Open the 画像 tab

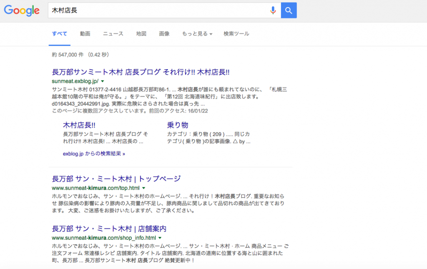click(164, 34)
